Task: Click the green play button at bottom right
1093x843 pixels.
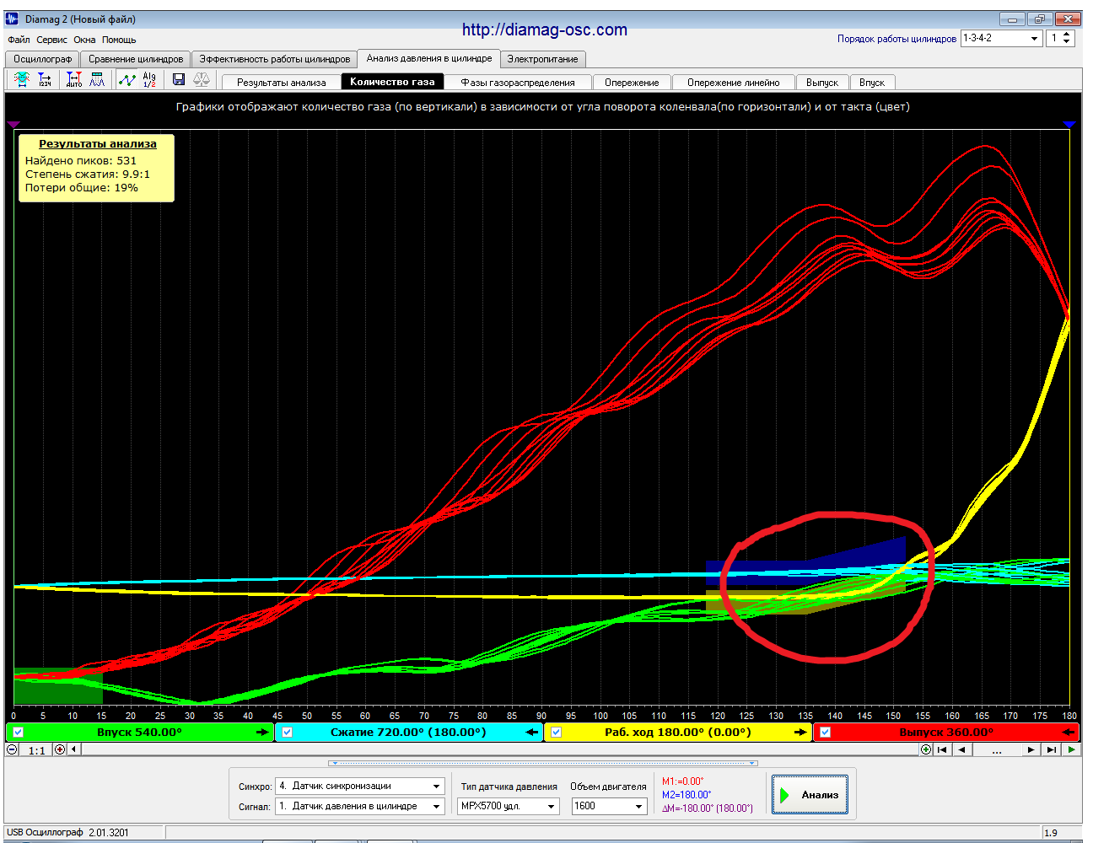Action: pyautogui.click(x=1071, y=749)
